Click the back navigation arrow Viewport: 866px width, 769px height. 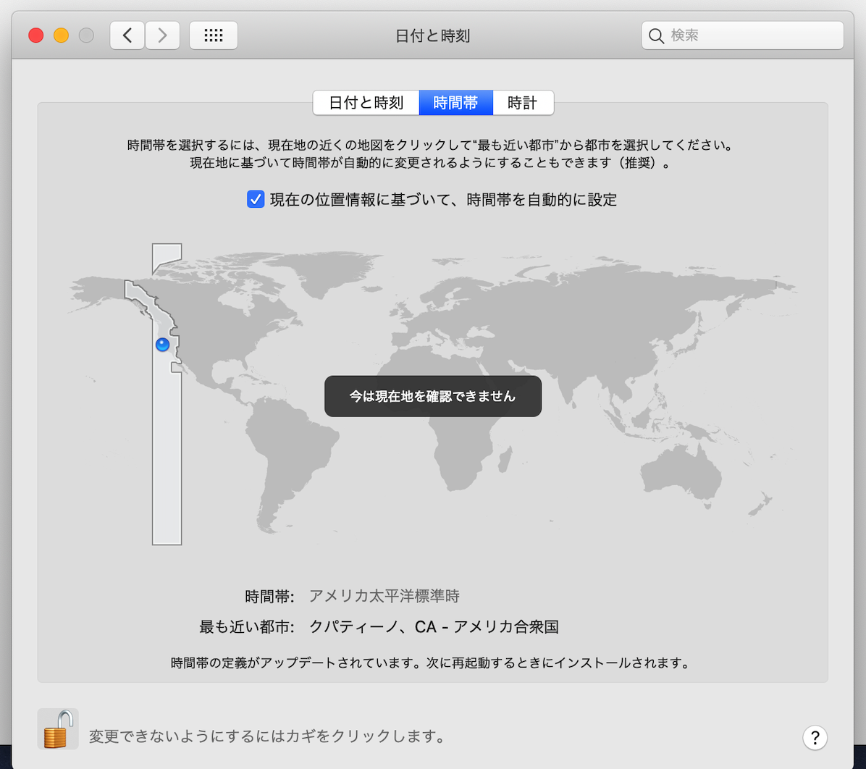point(127,35)
